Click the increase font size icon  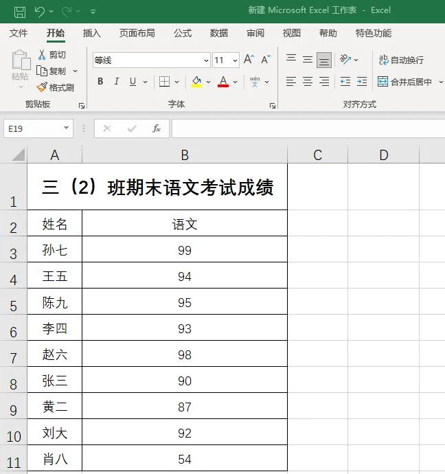(x=249, y=59)
